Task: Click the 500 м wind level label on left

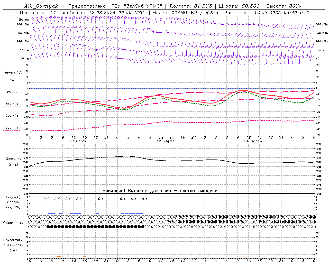Action: [x=25, y=50]
